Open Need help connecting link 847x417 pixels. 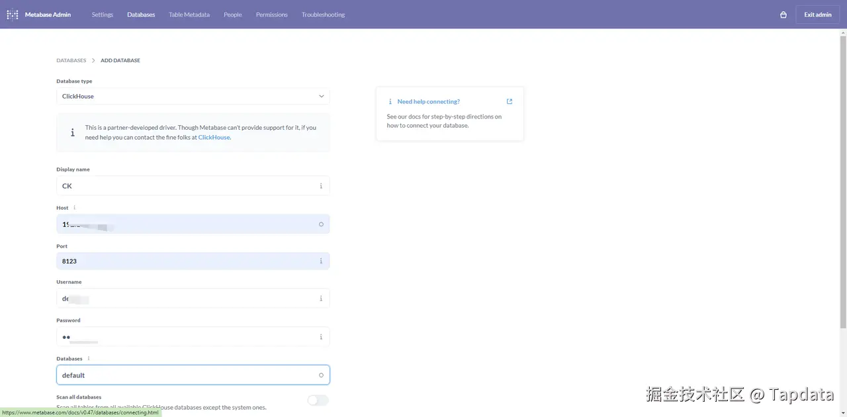tap(429, 101)
